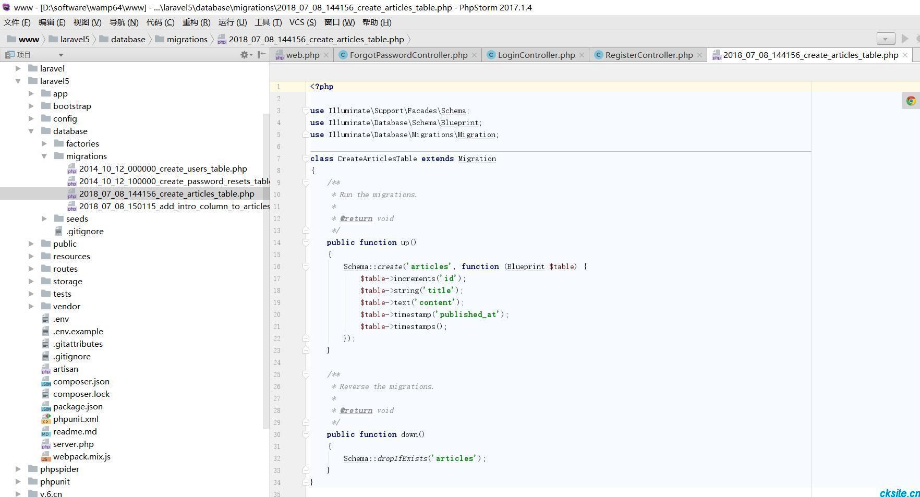The image size is (920, 497).
Task: Select .env.example in the project tree
Action: (78, 331)
